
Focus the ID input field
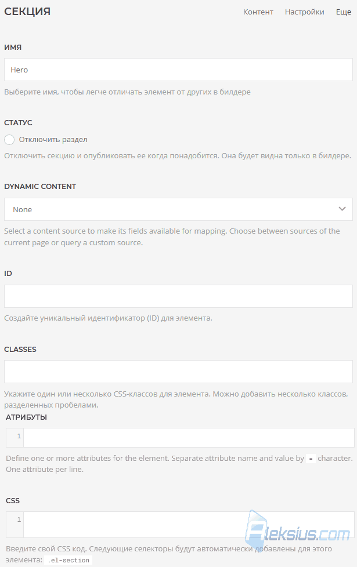178,296
